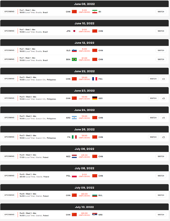The height and width of the screenshot is (221, 170).
Task: Click the Iran flag in June 08 match
Action: 95,12
